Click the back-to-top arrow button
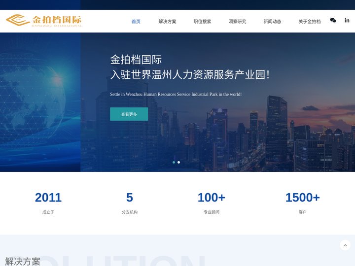355x266 pixels. click(x=345, y=245)
